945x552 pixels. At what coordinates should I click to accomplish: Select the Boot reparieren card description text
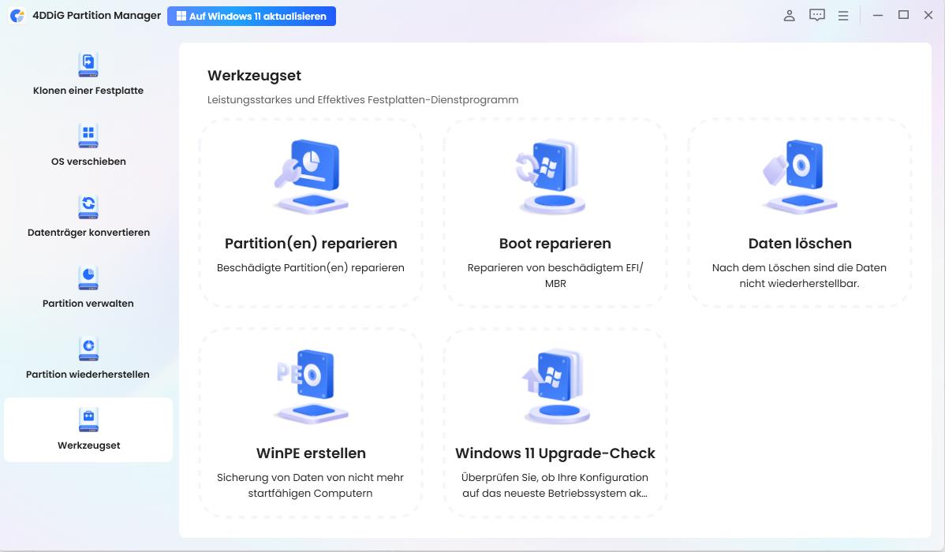(x=555, y=275)
